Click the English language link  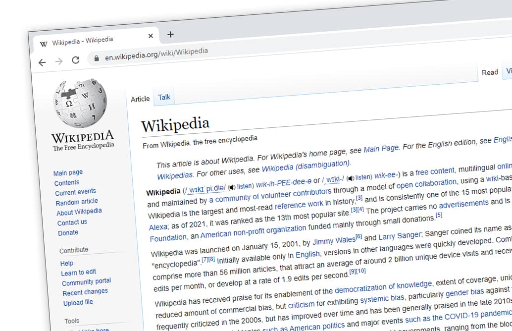click(x=307, y=255)
